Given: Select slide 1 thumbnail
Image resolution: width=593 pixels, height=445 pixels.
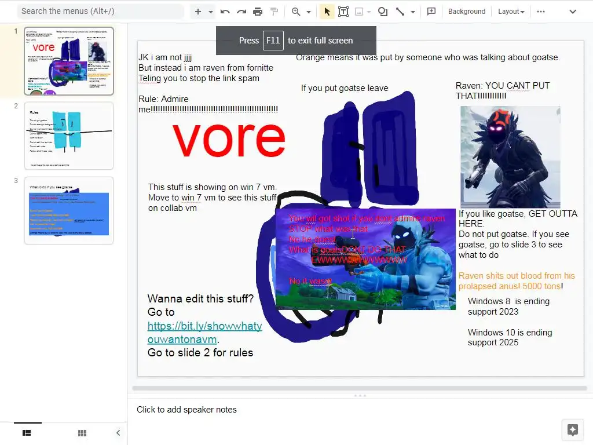Looking at the screenshot, I should [69, 61].
